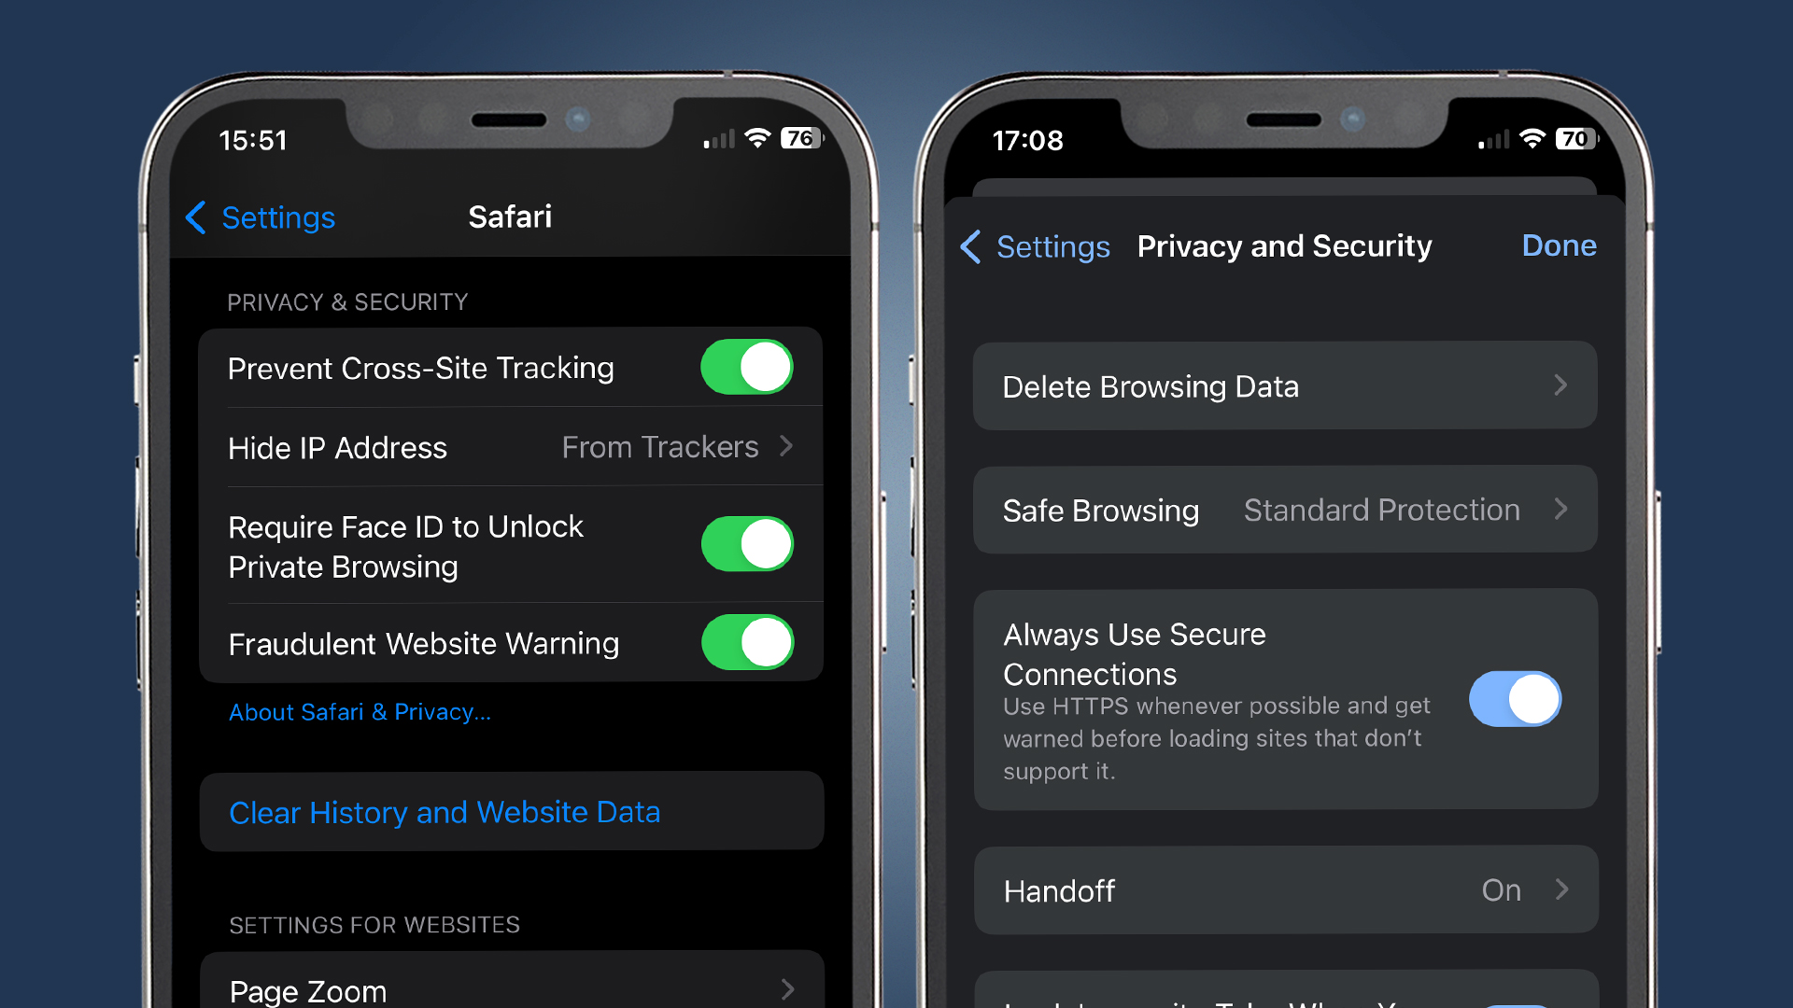
Task: Toggle Prevent Cross-Site Tracking switch
Action: [745, 366]
